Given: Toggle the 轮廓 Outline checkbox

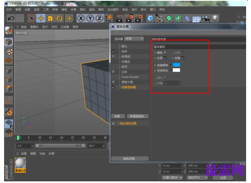Looking at the screenshot, I should click(165, 58).
